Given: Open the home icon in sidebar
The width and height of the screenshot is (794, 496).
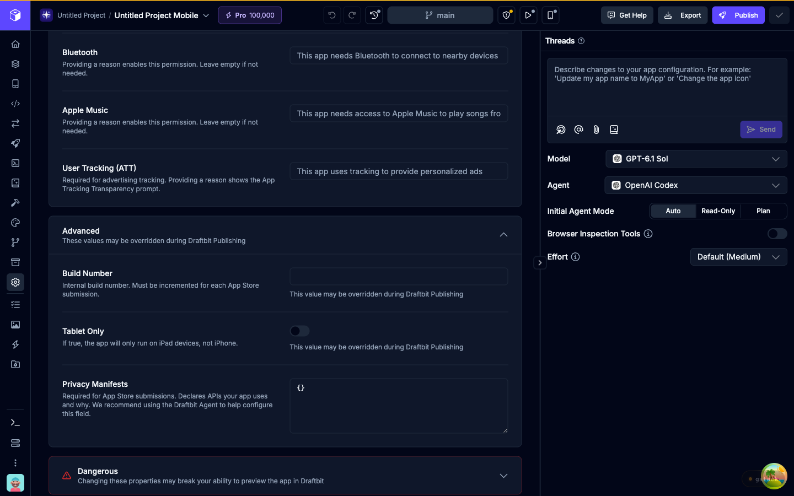Looking at the screenshot, I should pos(15,44).
